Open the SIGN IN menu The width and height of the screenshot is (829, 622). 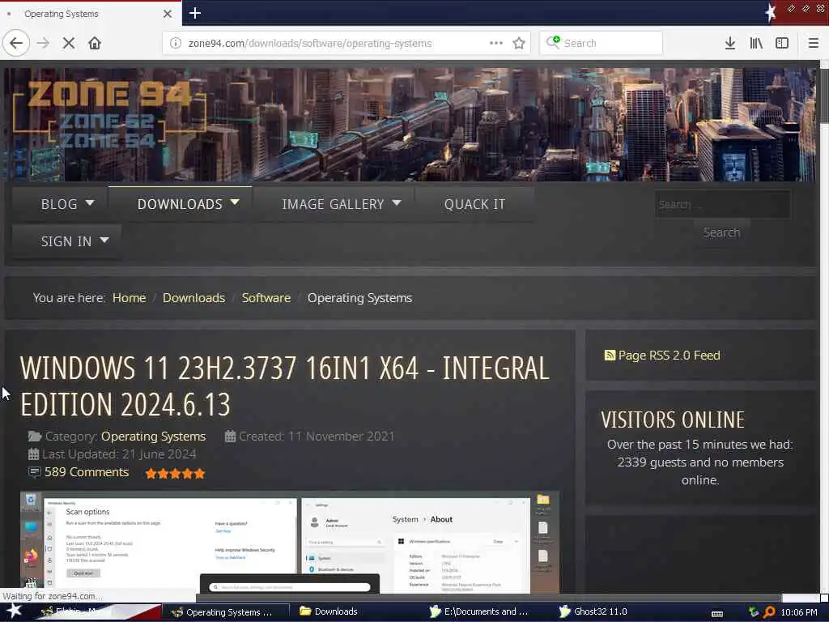pos(66,241)
